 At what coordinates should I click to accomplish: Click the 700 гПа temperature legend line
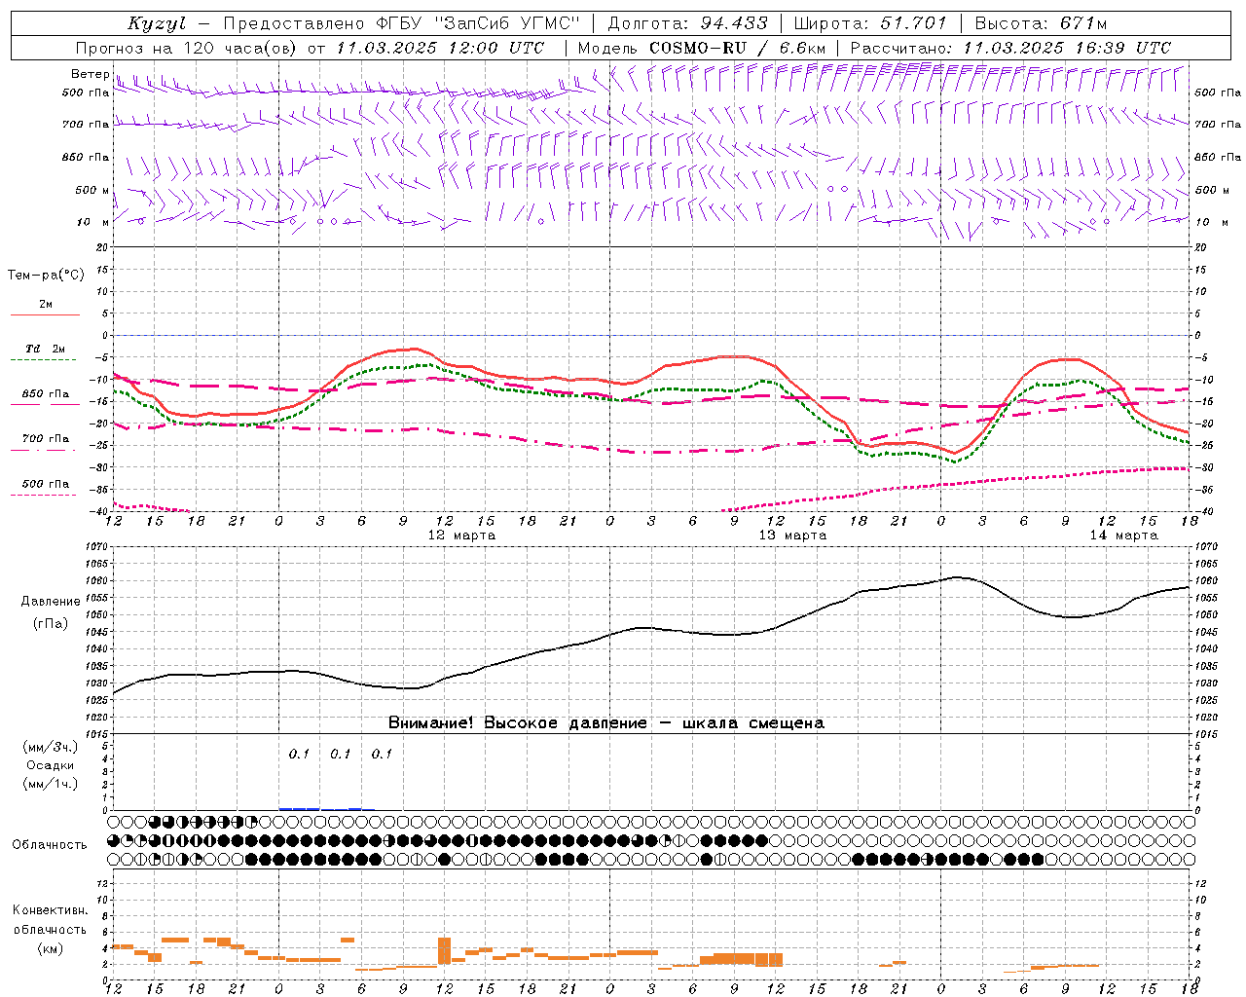[x=45, y=450]
